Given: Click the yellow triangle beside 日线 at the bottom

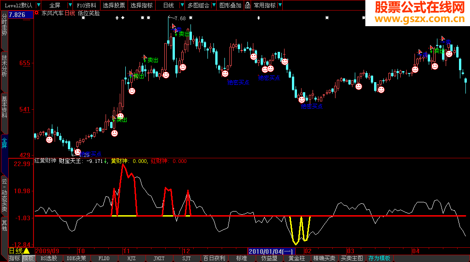Looking at the screenshot, I should point(26,251).
